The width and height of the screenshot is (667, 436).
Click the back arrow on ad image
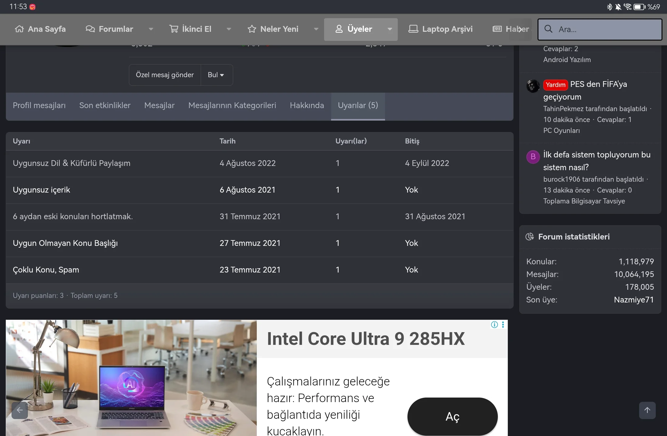click(20, 410)
